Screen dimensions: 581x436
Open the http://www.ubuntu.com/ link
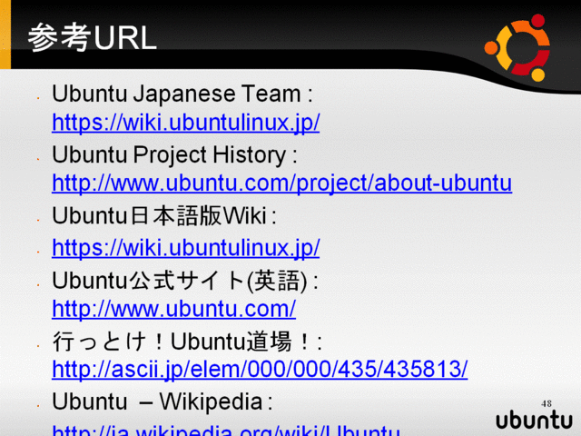[x=173, y=309]
